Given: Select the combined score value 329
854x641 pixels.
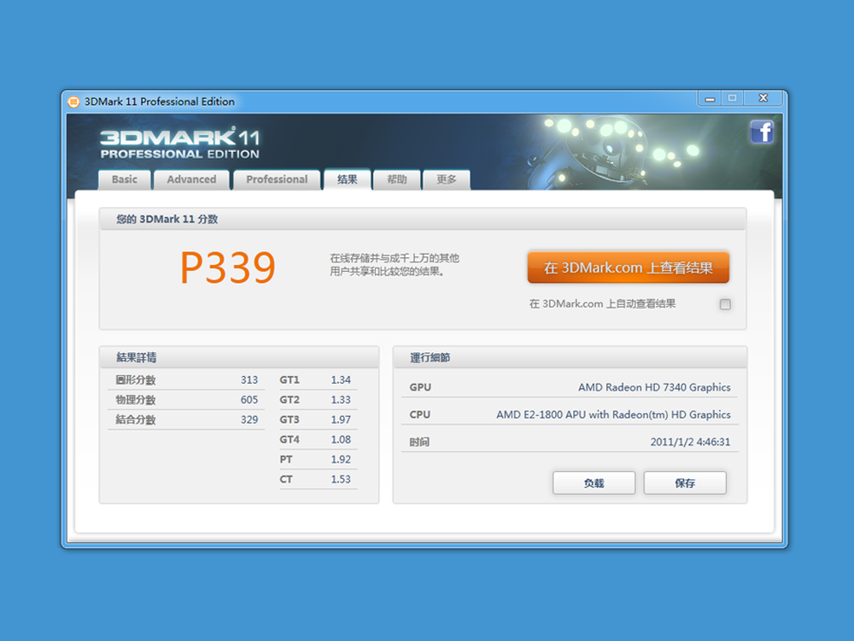Looking at the screenshot, I should [x=249, y=420].
